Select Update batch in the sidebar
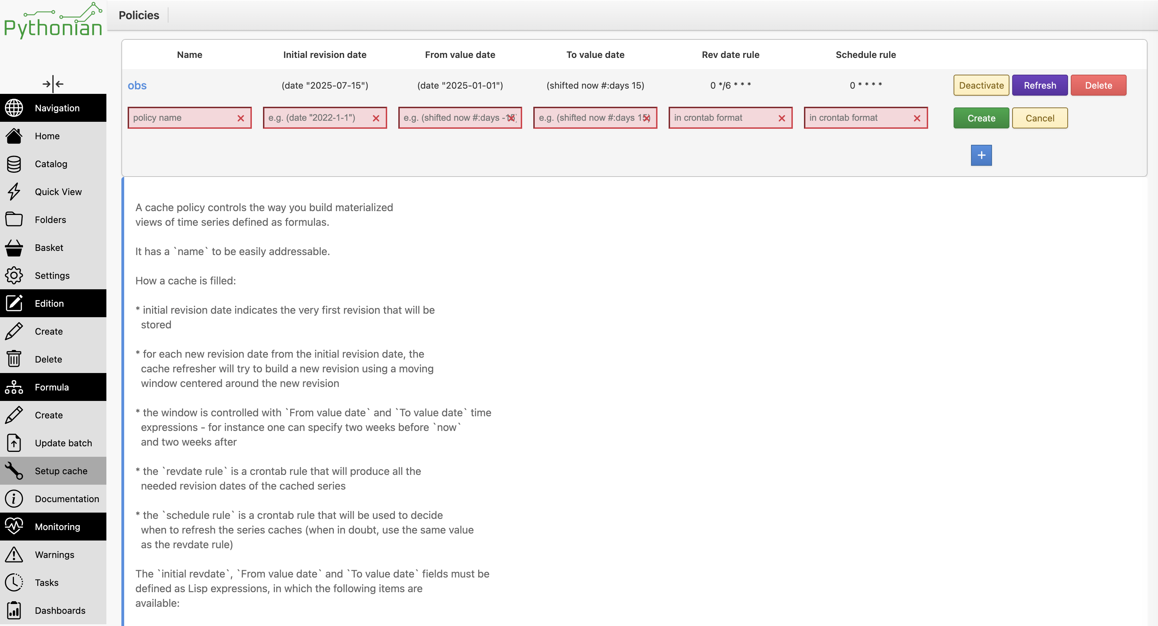This screenshot has height=626, width=1158. click(53, 442)
